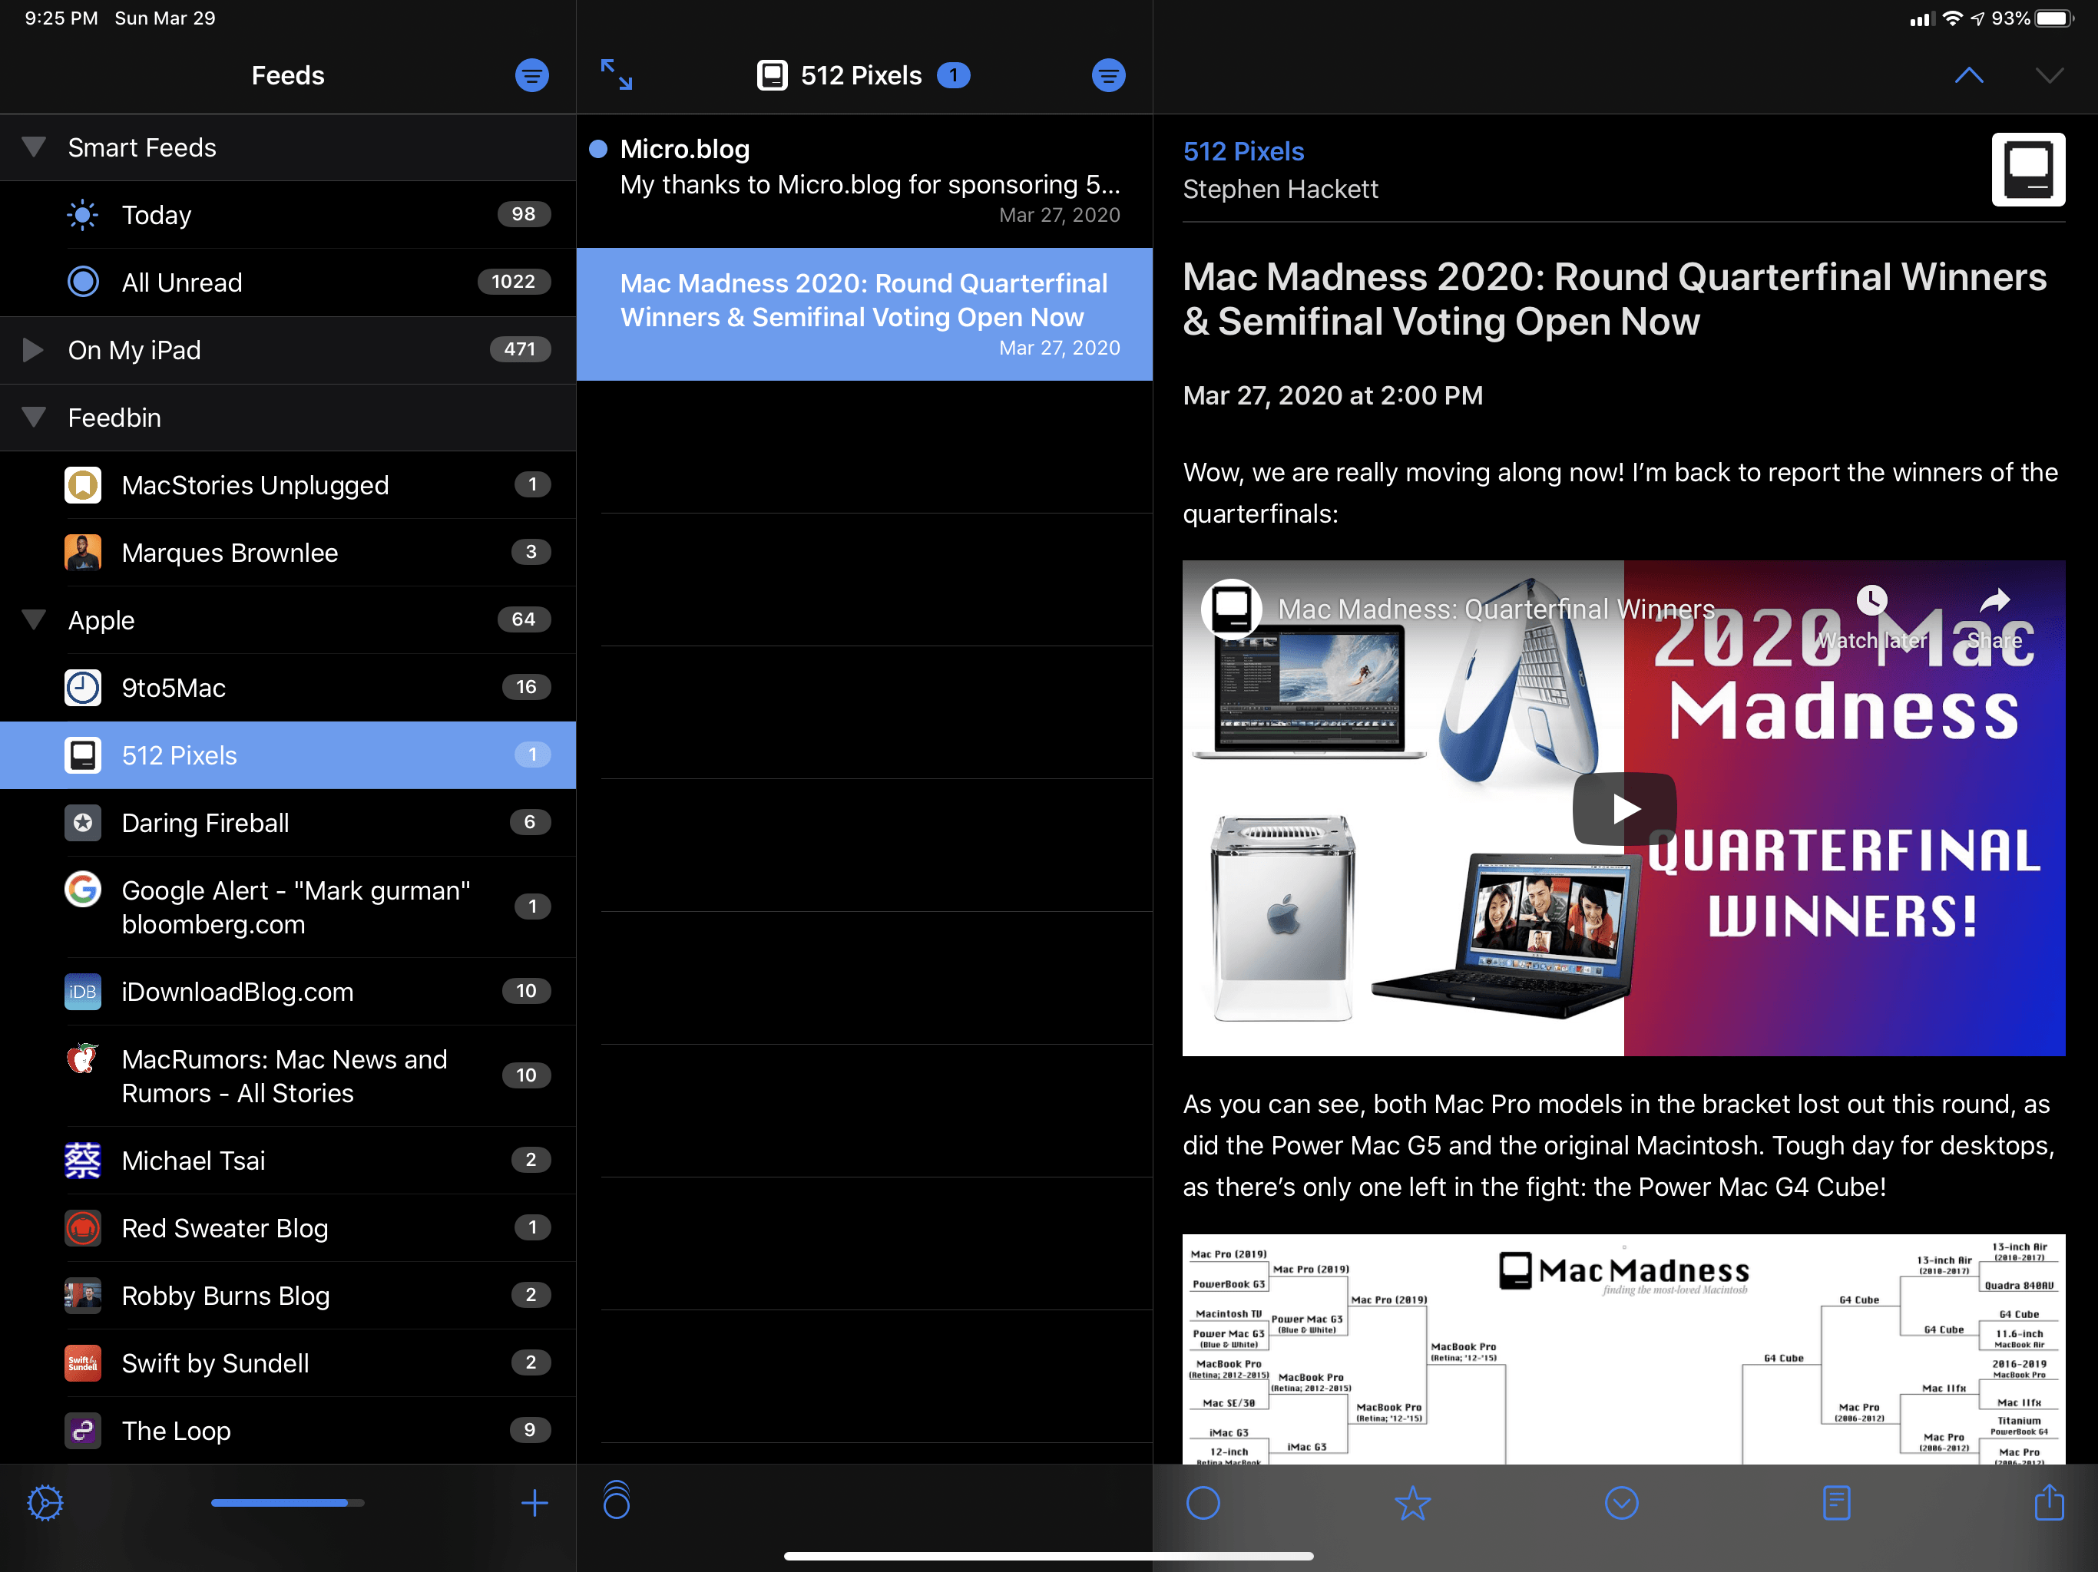This screenshot has width=2098, height=1572.
Task: Tap the article headline Mac Madness 2020
Action: (1614, 299)
